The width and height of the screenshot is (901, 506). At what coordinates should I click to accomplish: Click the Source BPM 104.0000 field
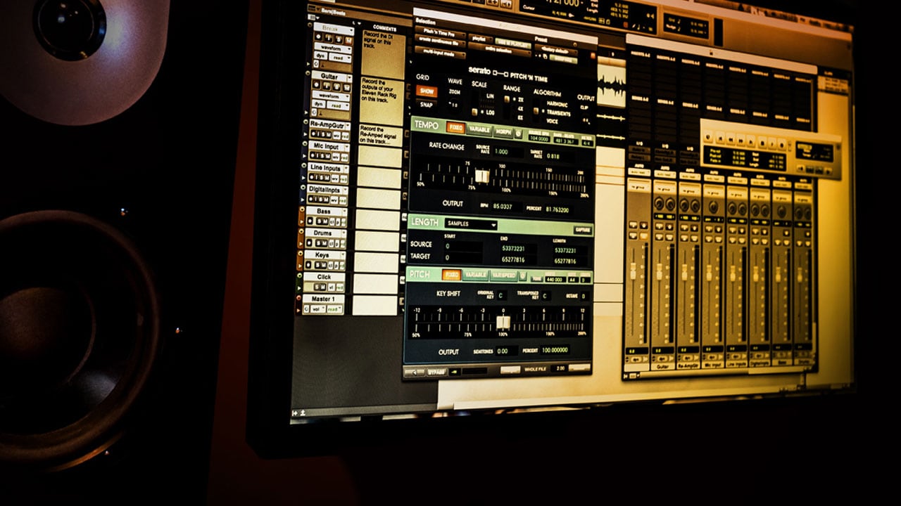pos(538,138)
